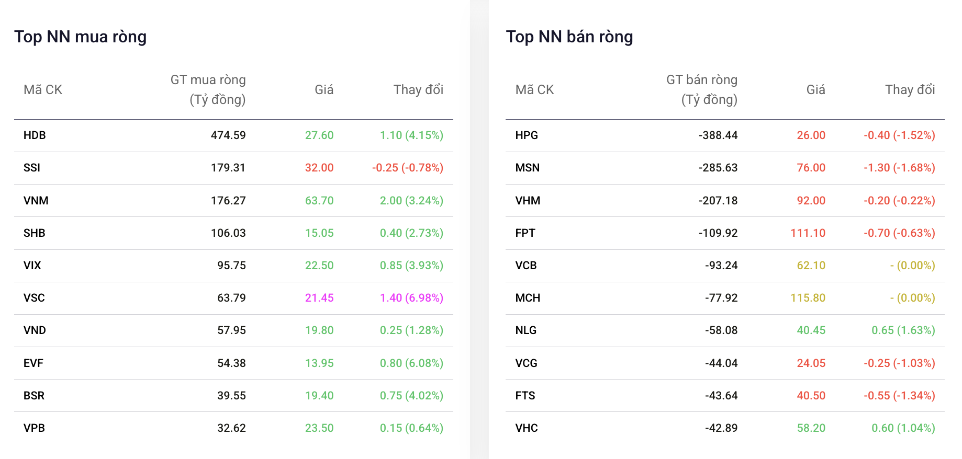Click 'GT mua ròng (Tỷ đồng)' column header

click(x=208, y=90)
